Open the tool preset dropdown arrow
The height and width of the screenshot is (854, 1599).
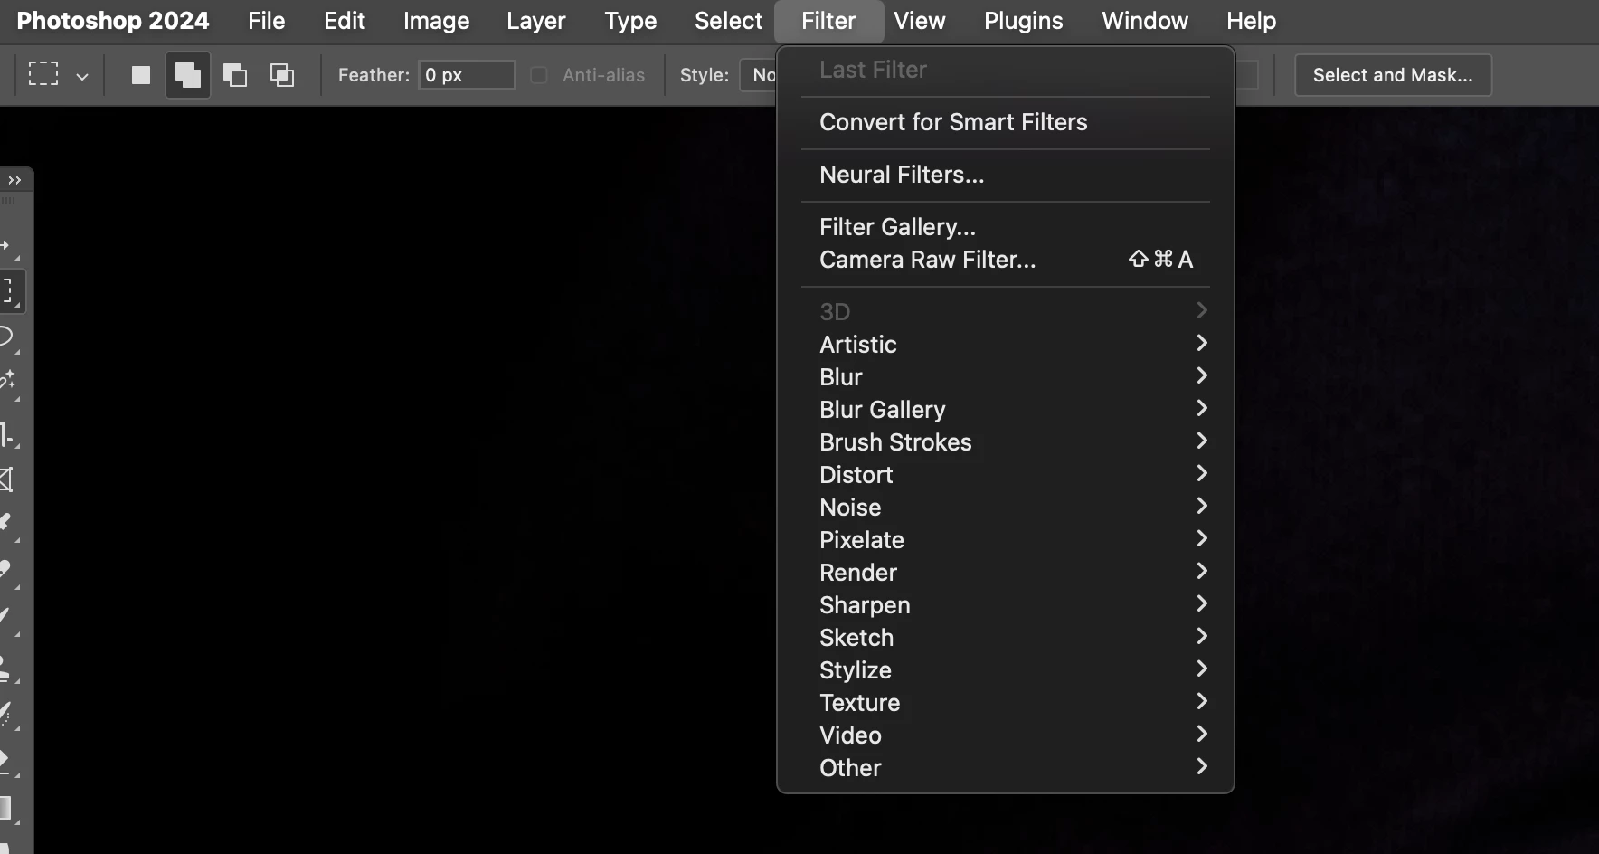pyautogui.click(x=82, y=76)
